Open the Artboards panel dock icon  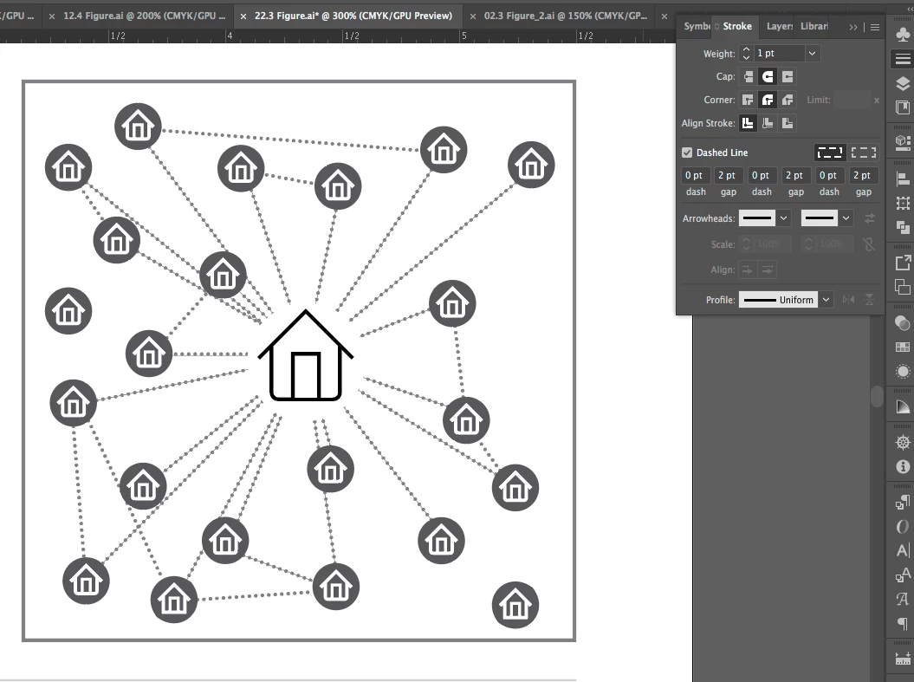(903, 287)
